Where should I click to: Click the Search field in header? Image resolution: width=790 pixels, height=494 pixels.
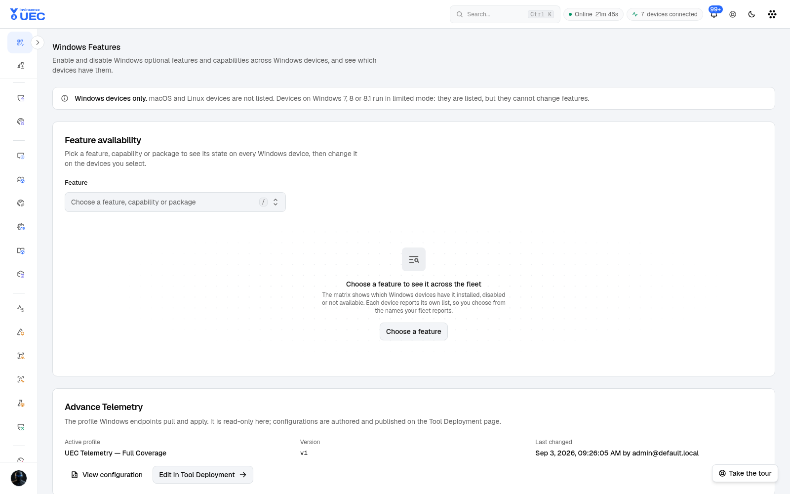[x=505, y=14]
